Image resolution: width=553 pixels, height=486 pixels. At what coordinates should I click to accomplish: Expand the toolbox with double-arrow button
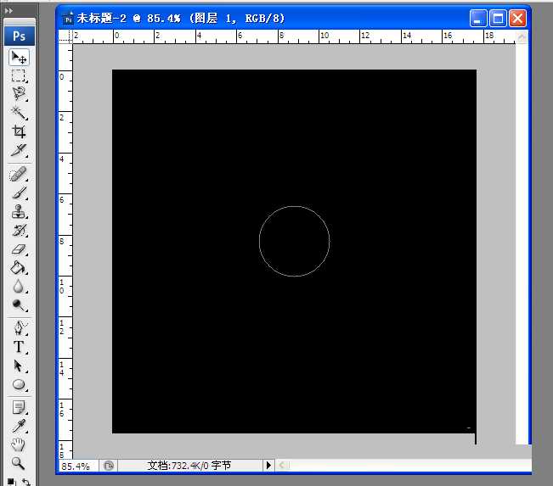coord(9,10)
